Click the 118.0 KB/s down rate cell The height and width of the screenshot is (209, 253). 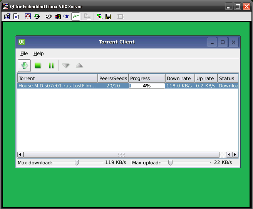(x=179, y=85)
